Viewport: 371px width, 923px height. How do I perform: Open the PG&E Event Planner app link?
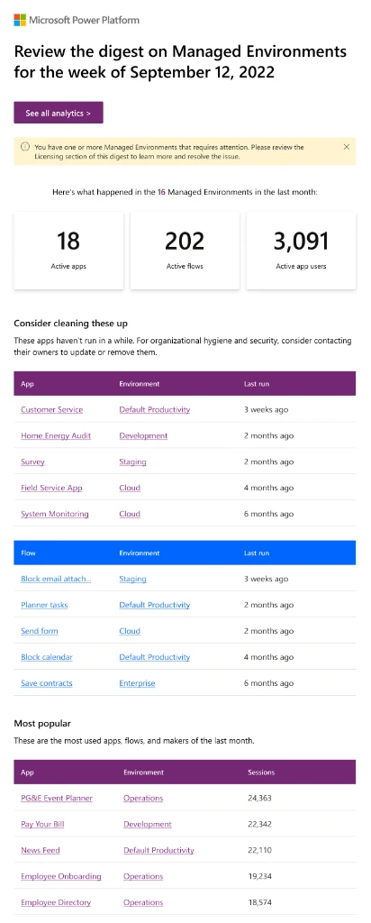(57, 798)
